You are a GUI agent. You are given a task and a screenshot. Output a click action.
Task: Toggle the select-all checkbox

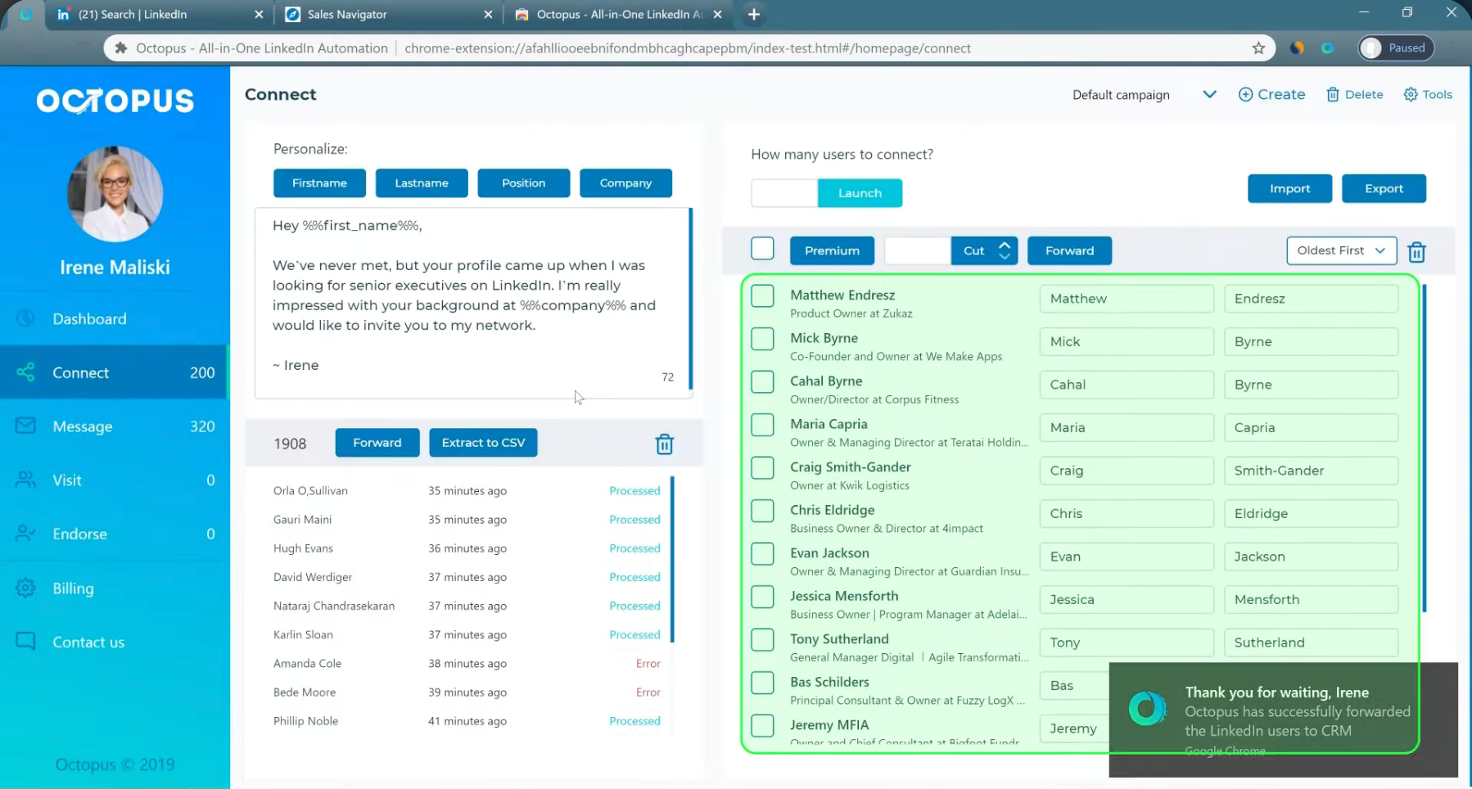tap(762, 248)
